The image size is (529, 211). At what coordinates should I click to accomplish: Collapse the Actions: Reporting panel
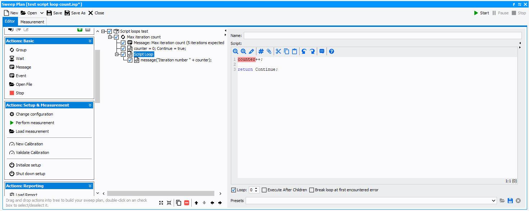(x=90, y=186)
